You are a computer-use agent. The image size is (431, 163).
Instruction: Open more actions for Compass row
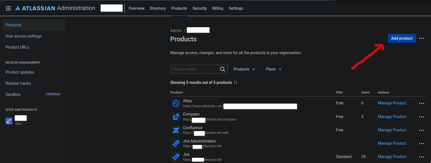tap(422, 117)
